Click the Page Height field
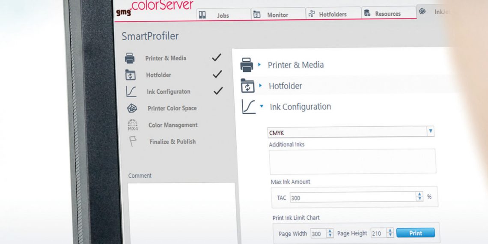The height and width of the screenshot is (244, 488). pyautogui.click(x=378, y=233)
